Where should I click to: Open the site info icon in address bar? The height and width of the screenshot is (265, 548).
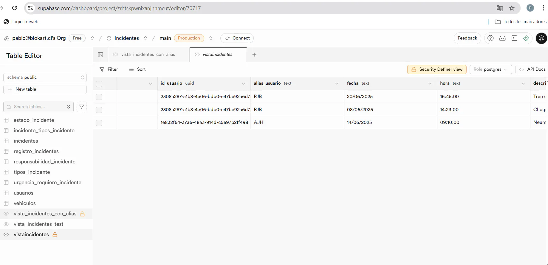coord(30,8)
